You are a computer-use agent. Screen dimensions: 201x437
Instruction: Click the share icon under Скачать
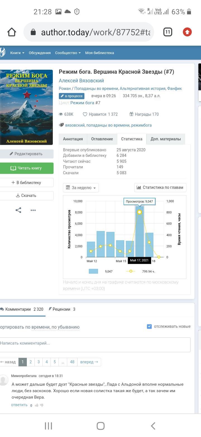18,210
